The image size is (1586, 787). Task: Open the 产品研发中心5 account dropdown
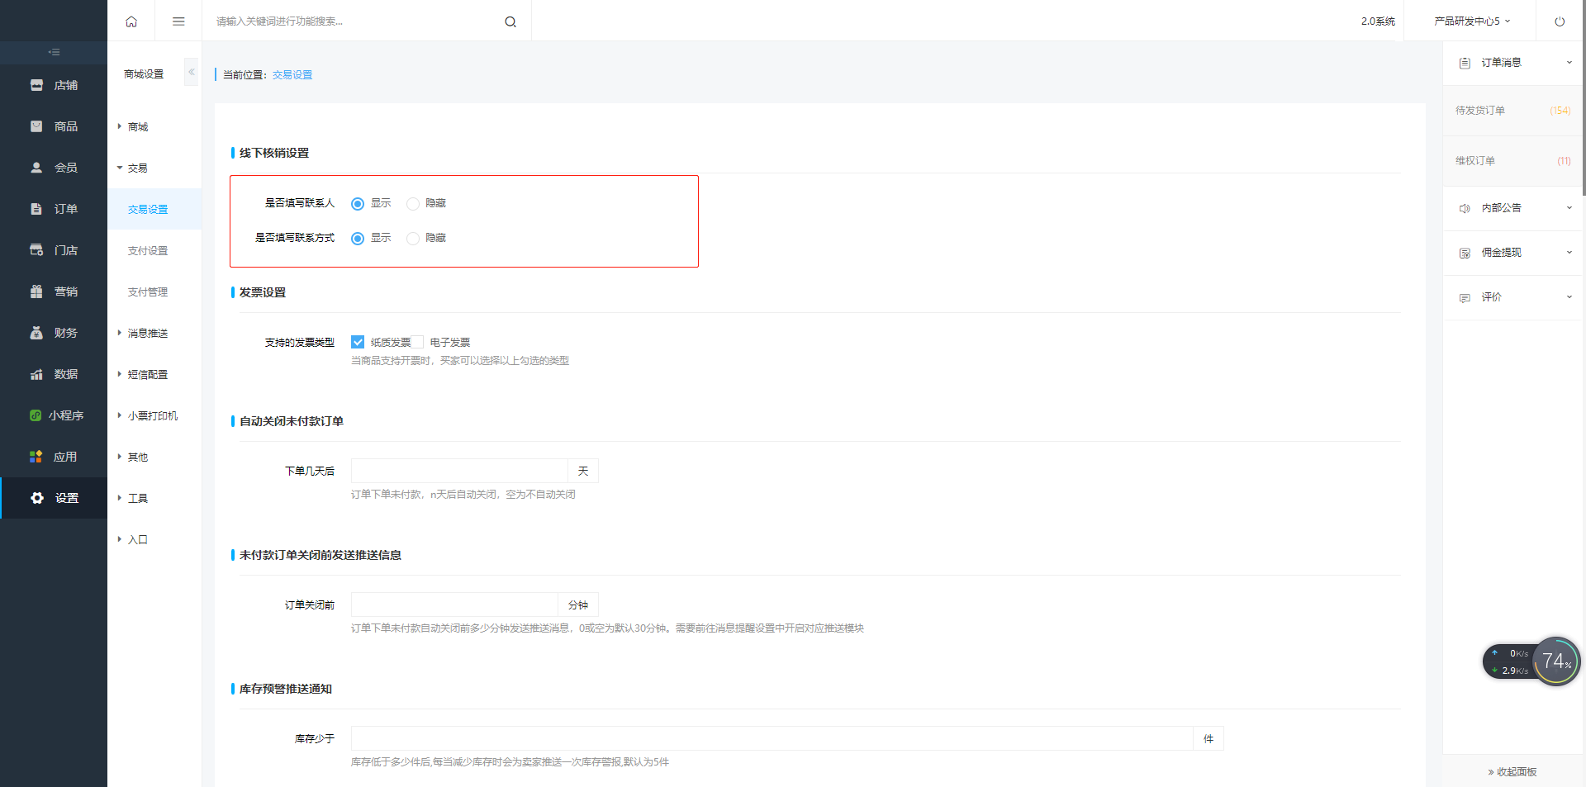pyautogui.click(x=1472, y=21)
